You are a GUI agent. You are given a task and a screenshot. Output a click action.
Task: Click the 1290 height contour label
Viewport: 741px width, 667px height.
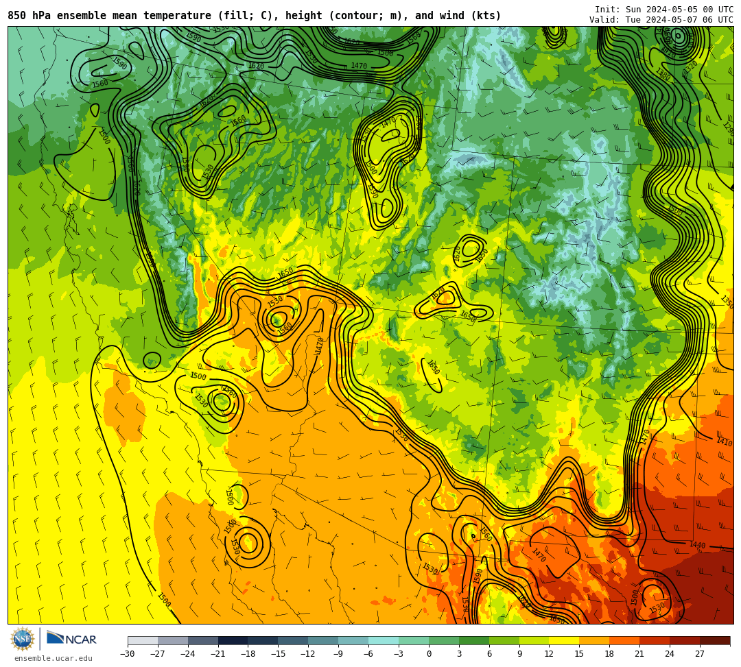tap(728, 128)
